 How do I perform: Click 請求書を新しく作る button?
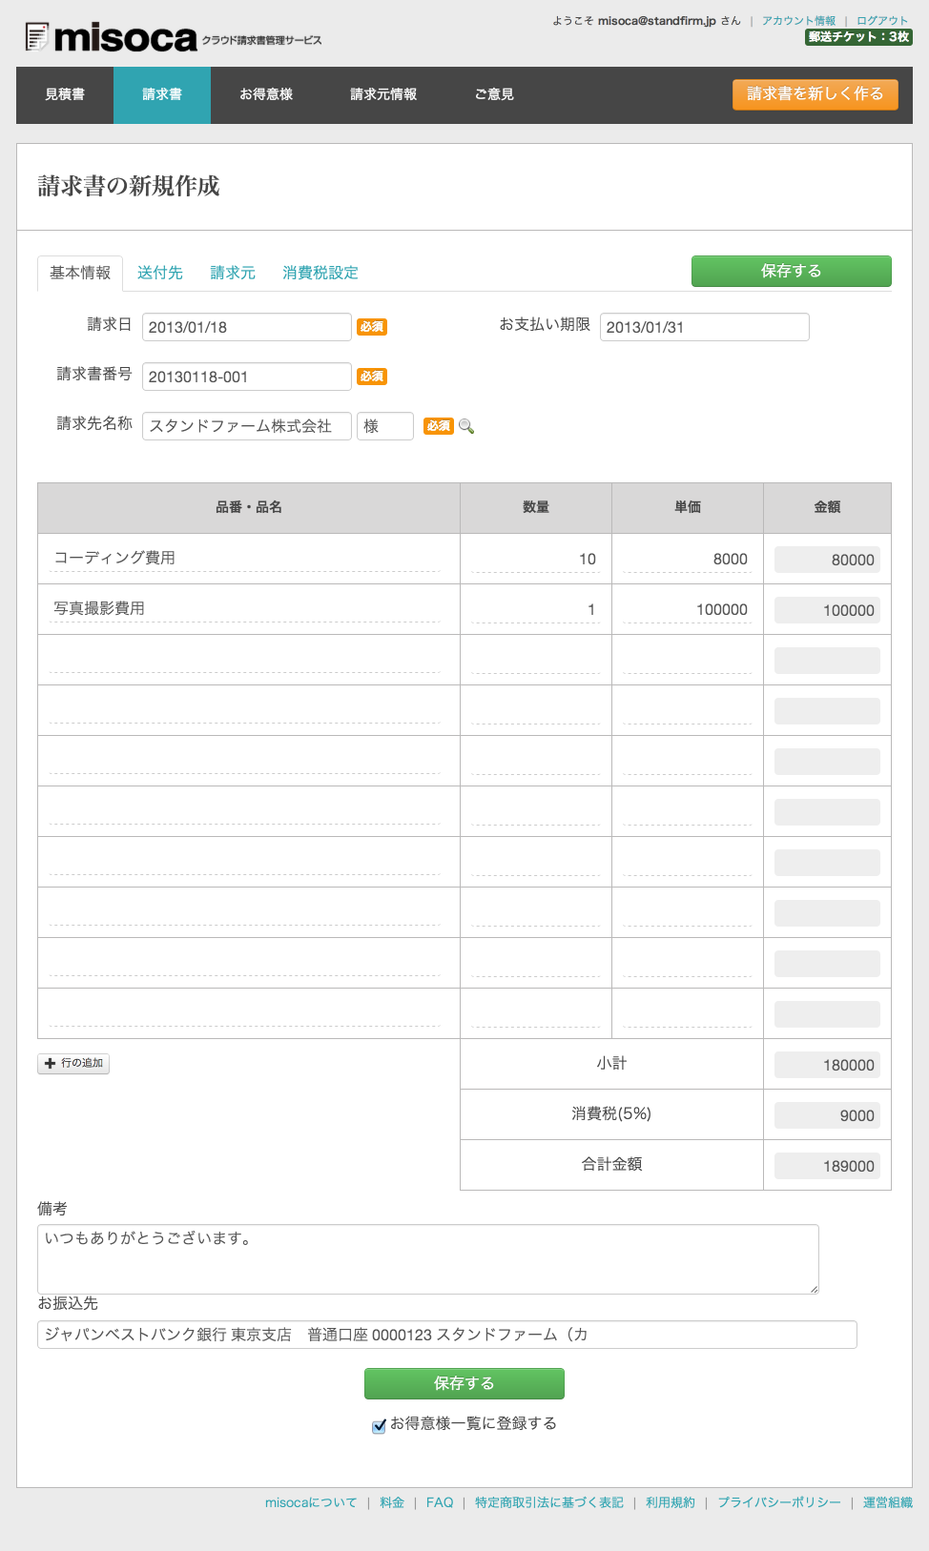pos(815,94)
